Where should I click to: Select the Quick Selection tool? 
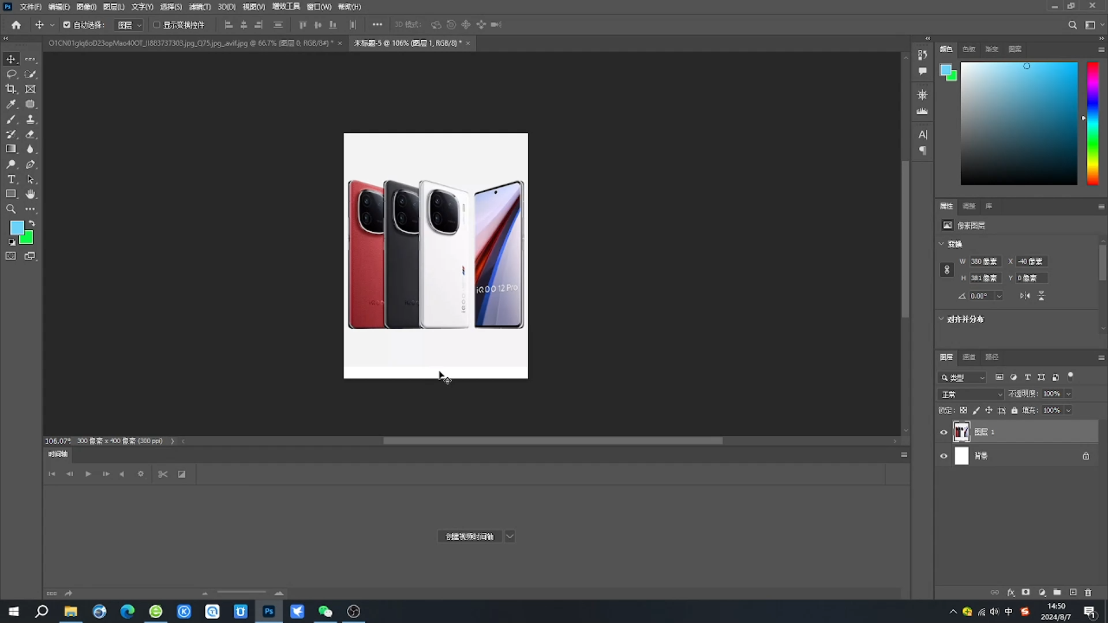31,74
